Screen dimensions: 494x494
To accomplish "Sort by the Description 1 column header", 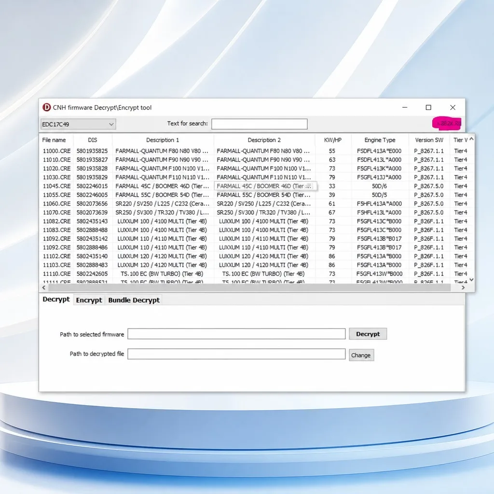I will coord(163,140).
